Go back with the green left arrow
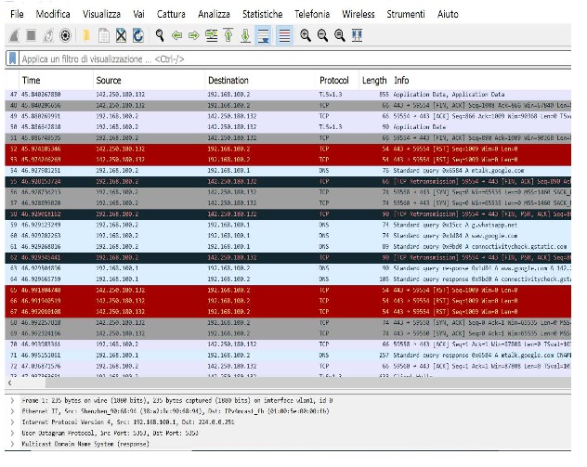The image size is (587, 467). pyautogui.click(x=177, y=35)
